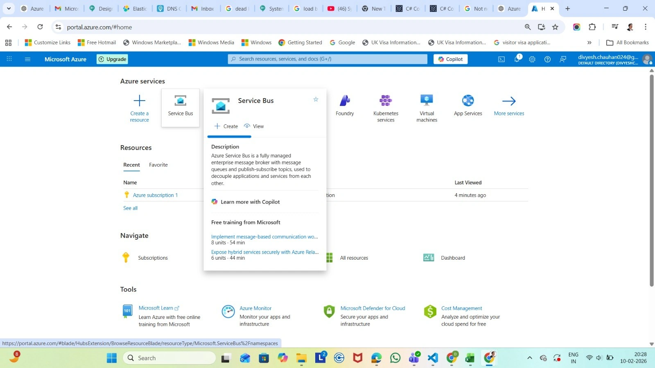Open the All Bookmarks folder
The width and height of the screenshot is (655, 368).
627,43
